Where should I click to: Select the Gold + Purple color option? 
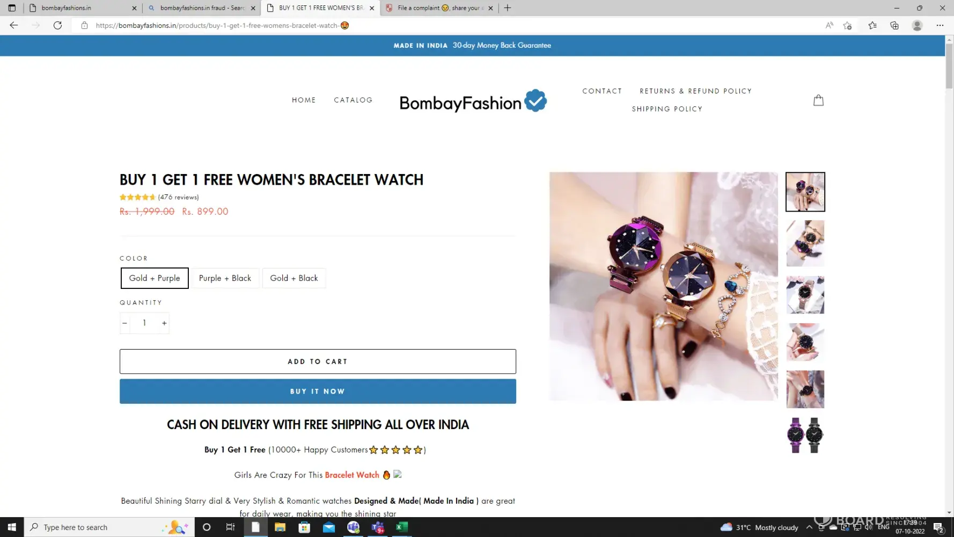click(155, 278)
